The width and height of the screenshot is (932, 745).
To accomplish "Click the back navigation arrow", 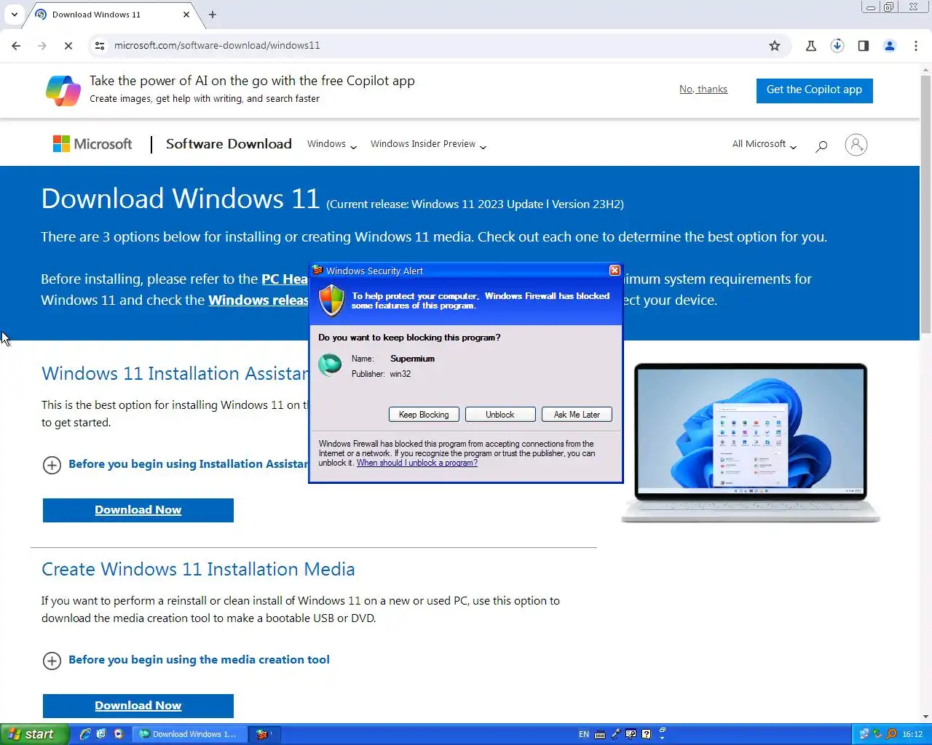I will (16, 46).
